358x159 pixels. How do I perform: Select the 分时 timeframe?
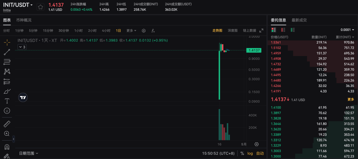(6, 31)
